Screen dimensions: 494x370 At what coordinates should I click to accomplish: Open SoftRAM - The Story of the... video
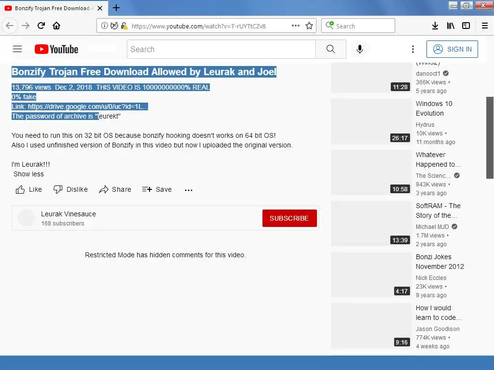tap(438, 211)
